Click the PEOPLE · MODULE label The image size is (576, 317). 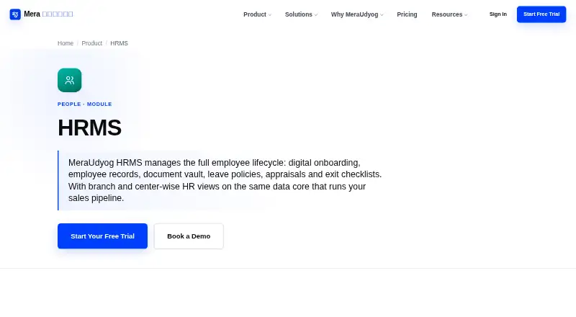84,104
